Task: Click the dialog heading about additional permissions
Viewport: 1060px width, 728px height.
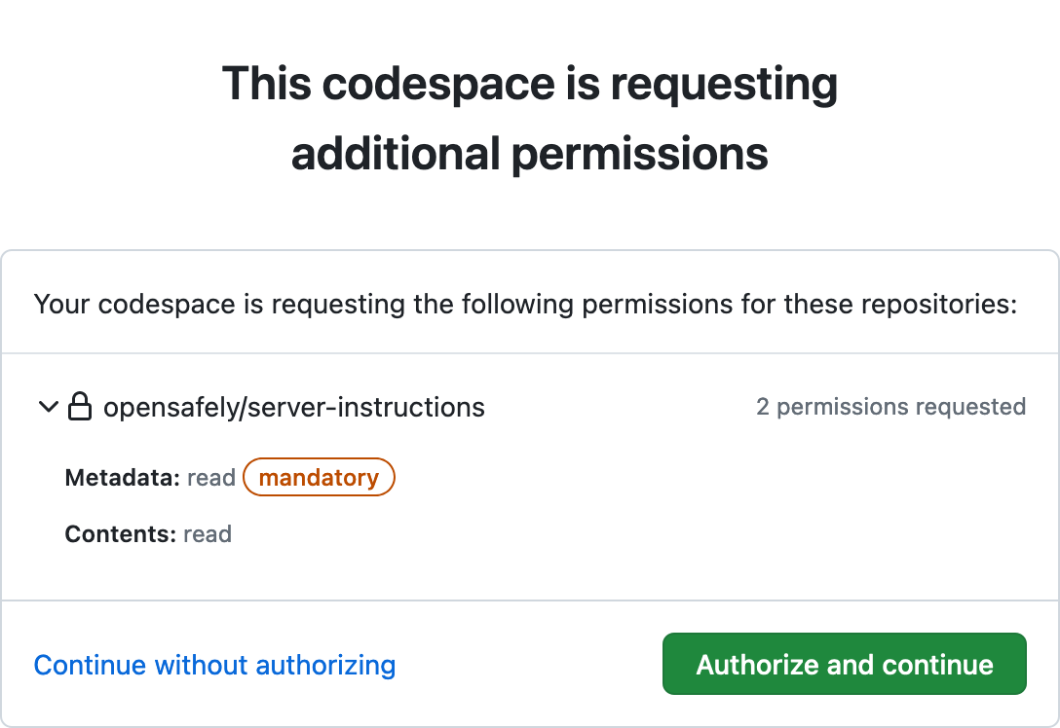Action: point(531,117)
